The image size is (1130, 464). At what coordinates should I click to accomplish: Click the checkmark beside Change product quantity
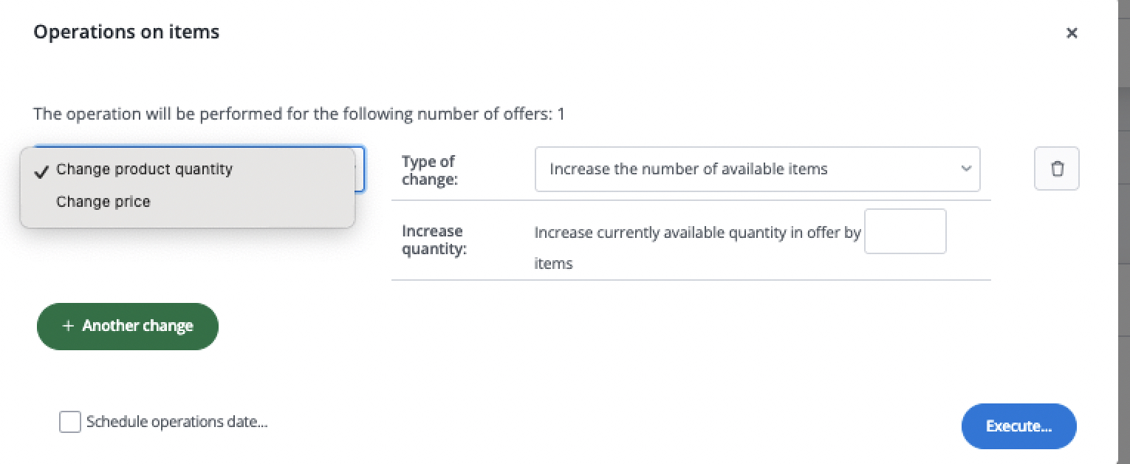(42, 170)
